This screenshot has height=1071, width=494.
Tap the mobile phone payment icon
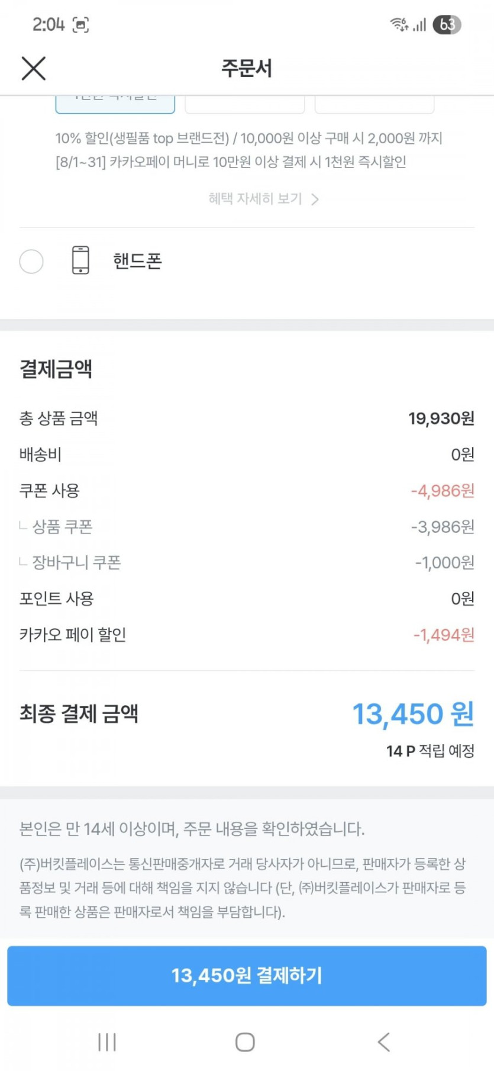(80, 260)
